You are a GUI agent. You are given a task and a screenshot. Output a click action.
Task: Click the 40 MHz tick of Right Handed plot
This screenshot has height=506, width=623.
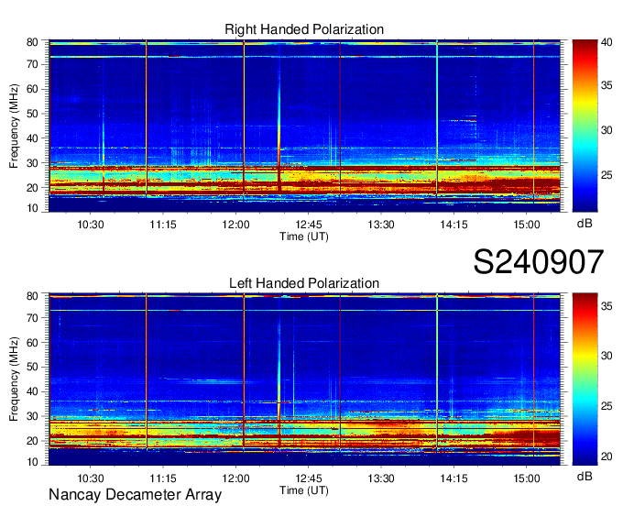[x=32, y=138]
